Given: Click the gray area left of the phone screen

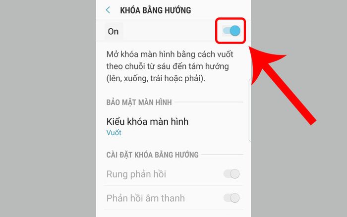Looking at the screenshot, I should (48, 108).
